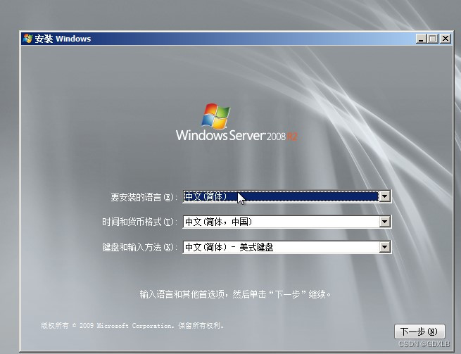Image resolution: width=461 pixels, height=354 pixels.
Task: Open the keyboard and input method (键盘和输入方法) dropdown arrow
Action: click(384, 247)
